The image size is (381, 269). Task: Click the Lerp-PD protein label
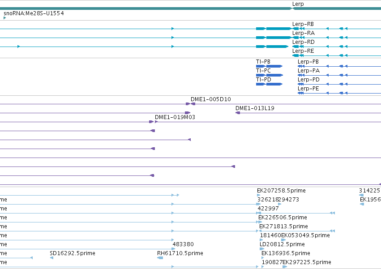[308, 80]
